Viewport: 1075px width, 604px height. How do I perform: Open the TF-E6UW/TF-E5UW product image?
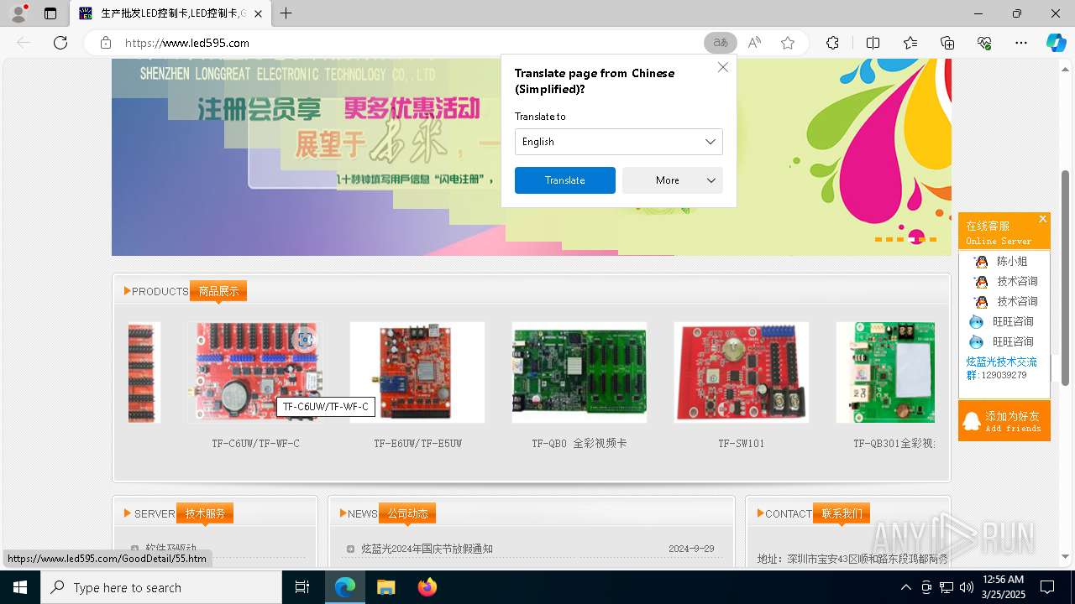(417, 372)
